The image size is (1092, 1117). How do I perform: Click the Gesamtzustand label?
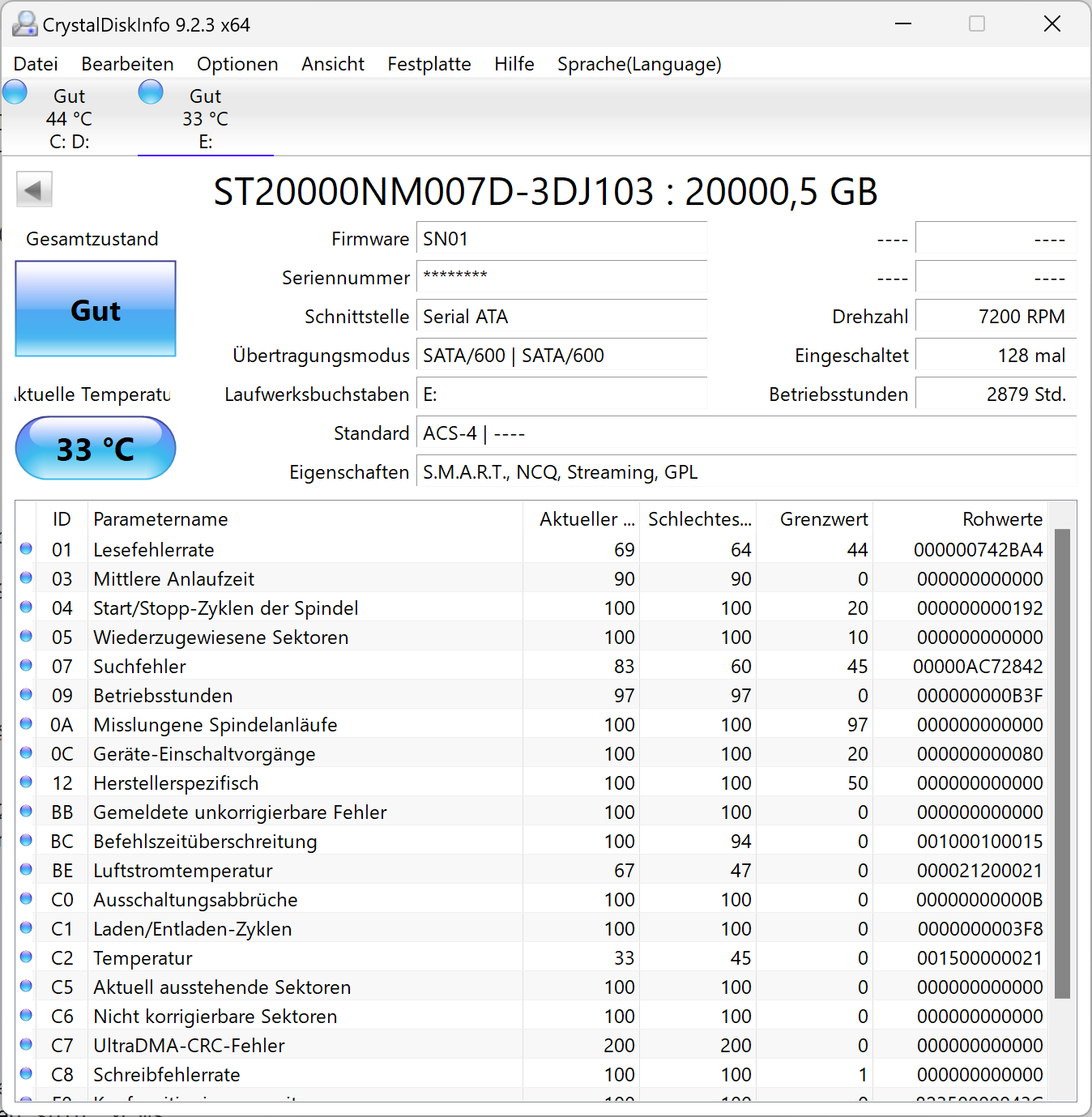point(92,239)
